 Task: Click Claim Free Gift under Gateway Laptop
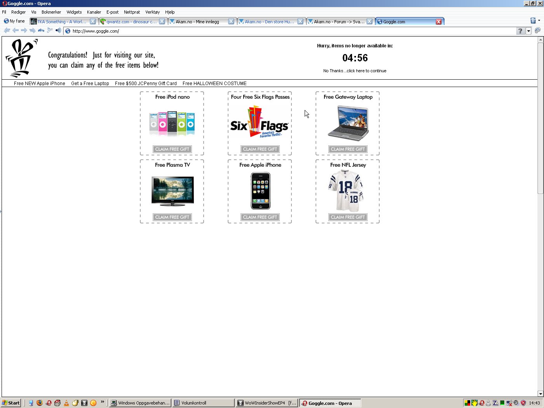[x=348, y=149]
